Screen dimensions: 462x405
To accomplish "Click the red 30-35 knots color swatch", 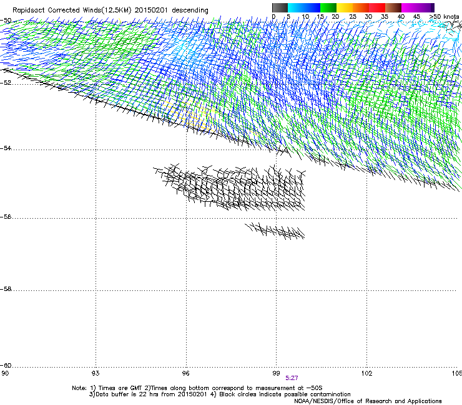I will coord(377,7).
